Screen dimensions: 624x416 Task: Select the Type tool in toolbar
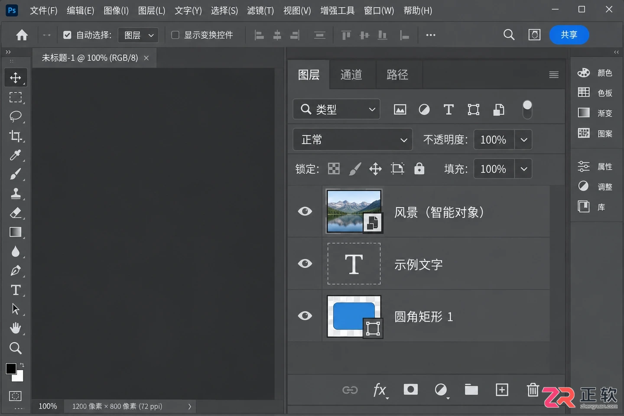tap(16, 290)
